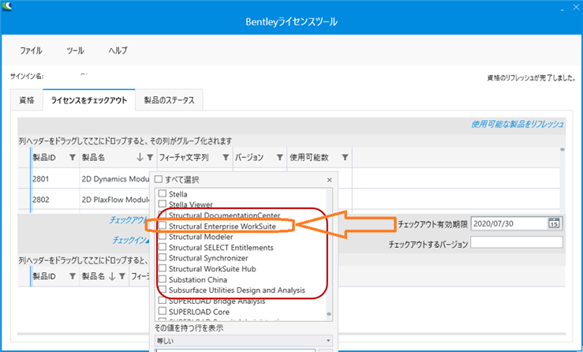
Task: Check Structural Enterprise WorkSuite checkbox
Action: pos(162,226)
